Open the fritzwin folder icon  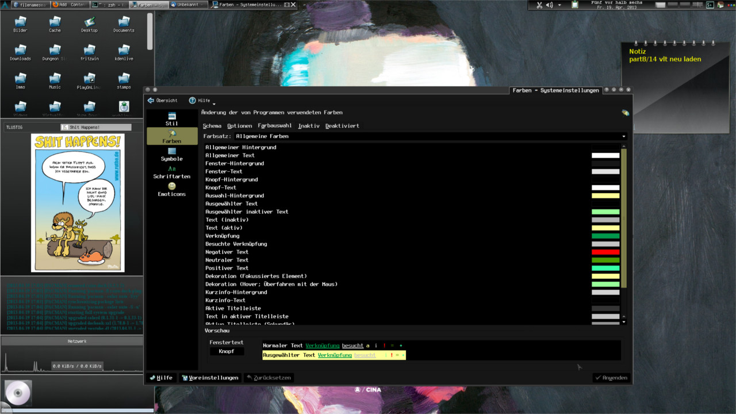[89, 52]
